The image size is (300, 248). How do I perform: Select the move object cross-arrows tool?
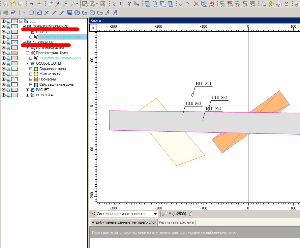[181, 4]
